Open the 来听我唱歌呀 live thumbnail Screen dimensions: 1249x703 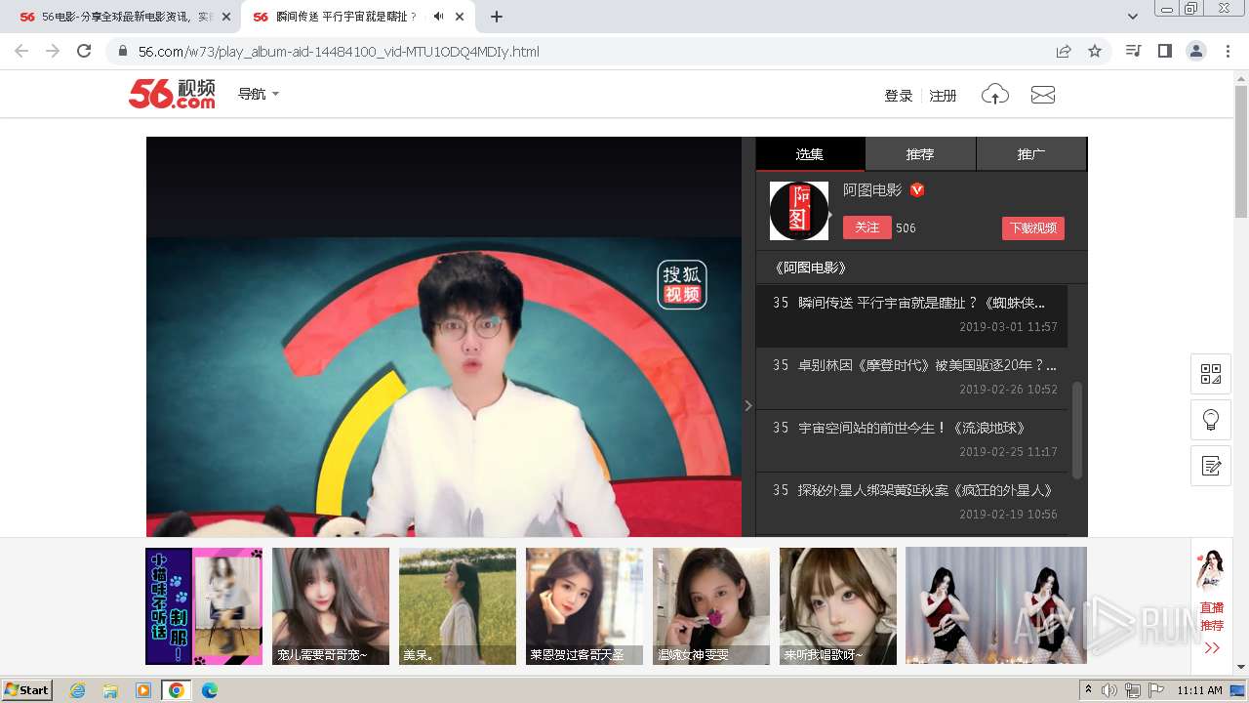(838, 606)
